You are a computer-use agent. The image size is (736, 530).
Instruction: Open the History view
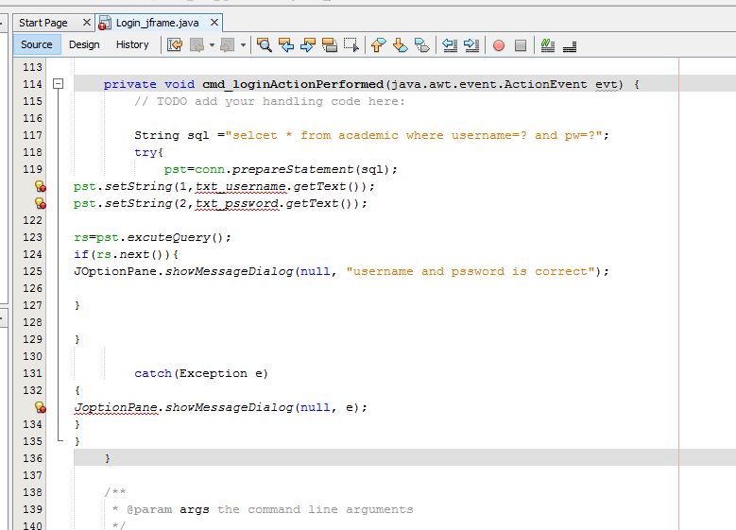(x=132, y=44)
